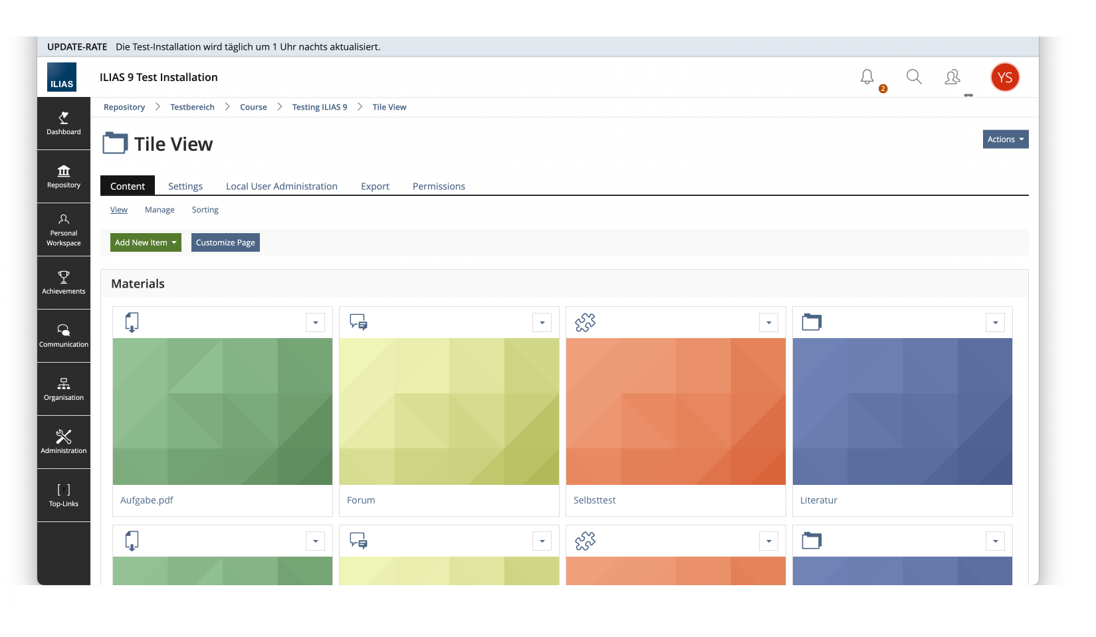This screenshot has width=1096, height=637.
Task: Open the Literatur tile title link
Action: pos(819,500)
